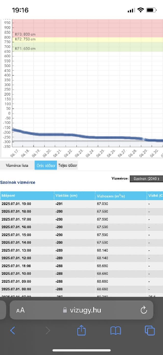Select the 2025.07.01. 09:00 row timestamp
The image size is (163, 355).
point(16,281)
